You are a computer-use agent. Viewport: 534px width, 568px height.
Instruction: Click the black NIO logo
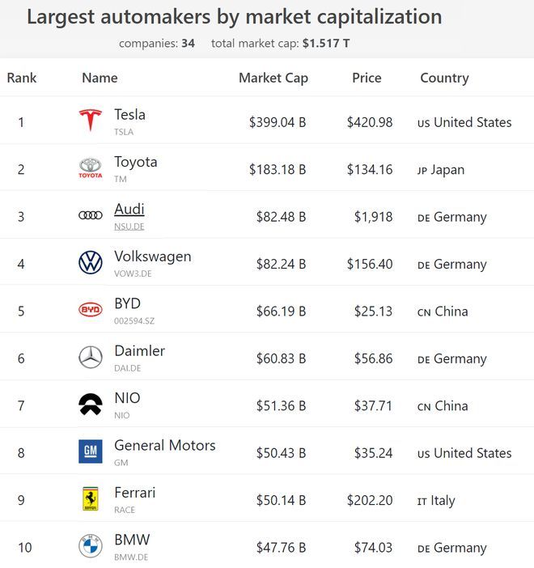90,404
